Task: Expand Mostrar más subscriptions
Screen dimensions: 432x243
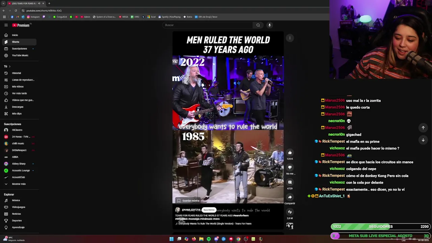Action: click(19, 184)
